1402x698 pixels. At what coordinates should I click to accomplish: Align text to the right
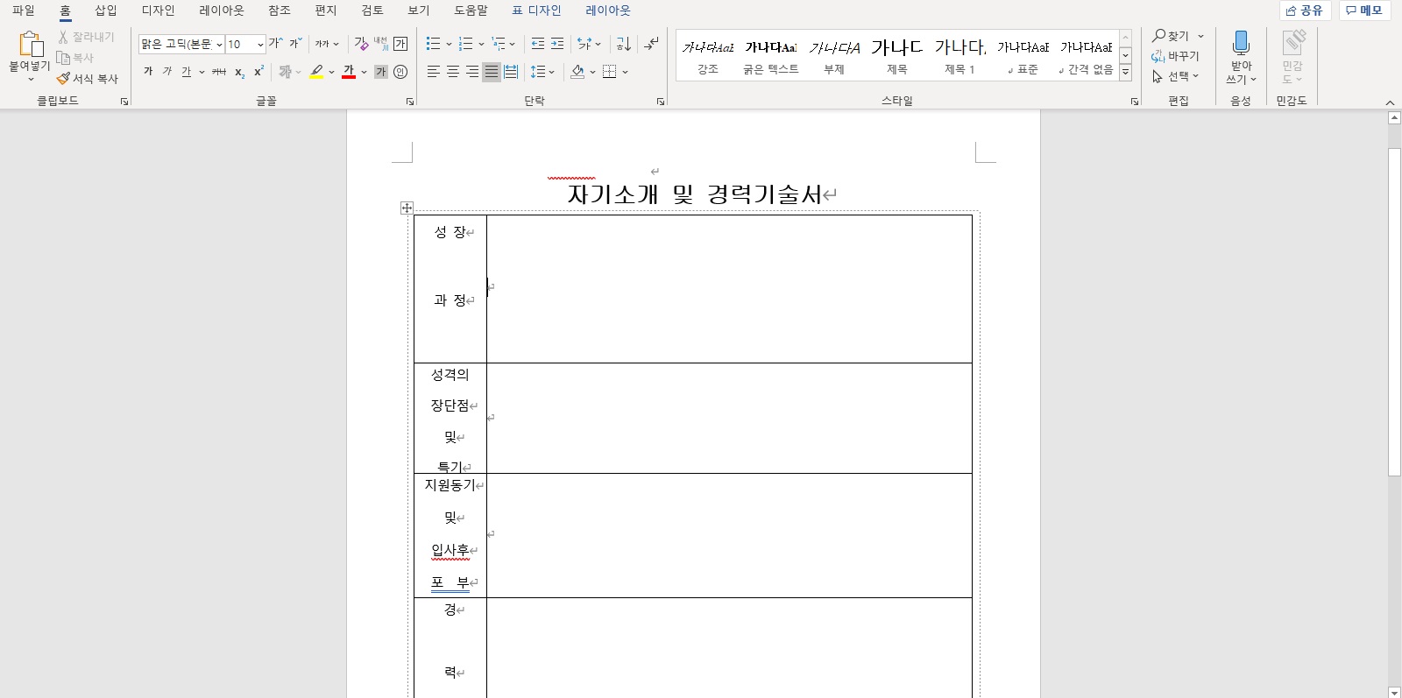(x=472, y=72)
